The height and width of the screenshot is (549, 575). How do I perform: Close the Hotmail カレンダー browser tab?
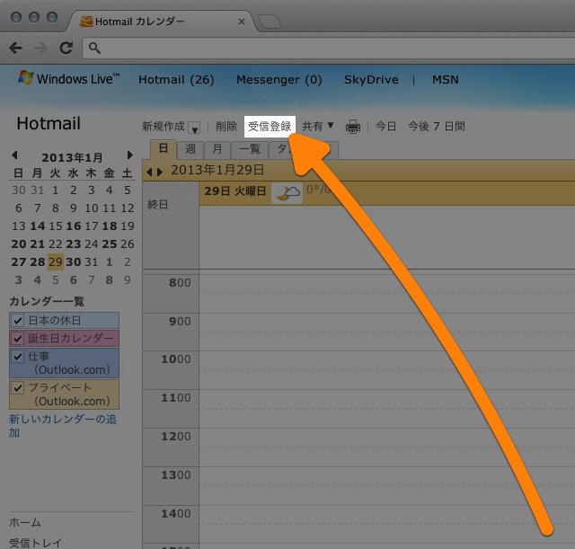coord(242,22)
